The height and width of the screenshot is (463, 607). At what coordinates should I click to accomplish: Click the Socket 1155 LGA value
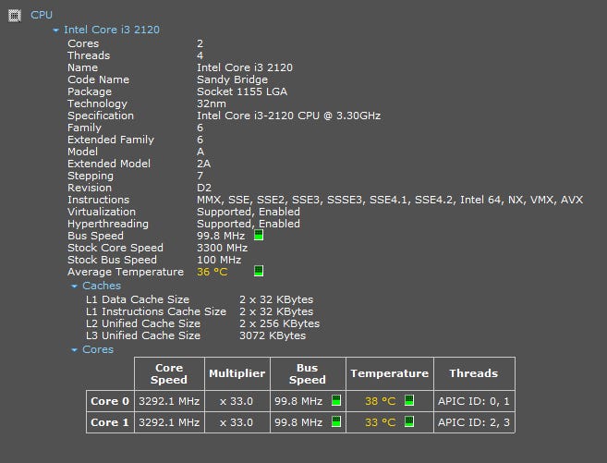(242, 91)
